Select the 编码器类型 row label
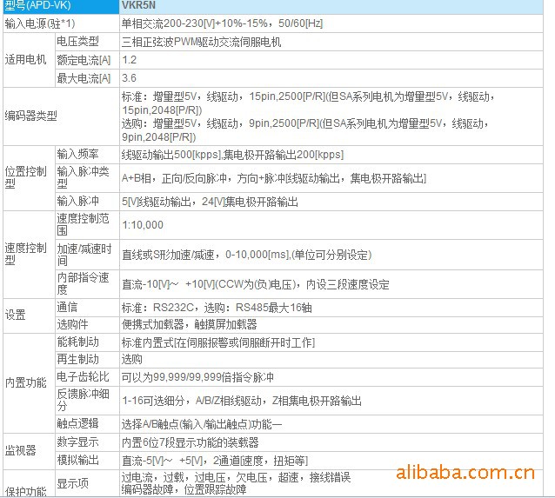The height and width of the screenshot is (498, 555). 30,116
